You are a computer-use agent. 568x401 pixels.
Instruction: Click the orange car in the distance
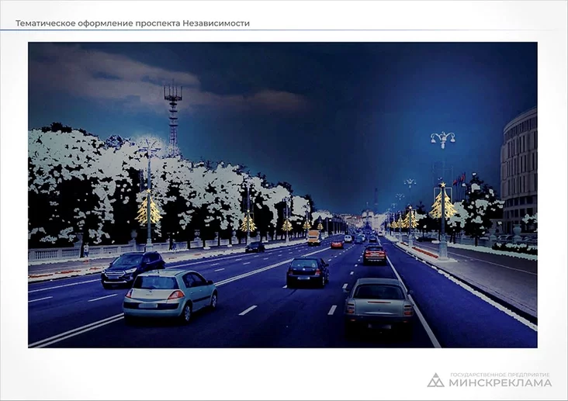click(337, 244)
